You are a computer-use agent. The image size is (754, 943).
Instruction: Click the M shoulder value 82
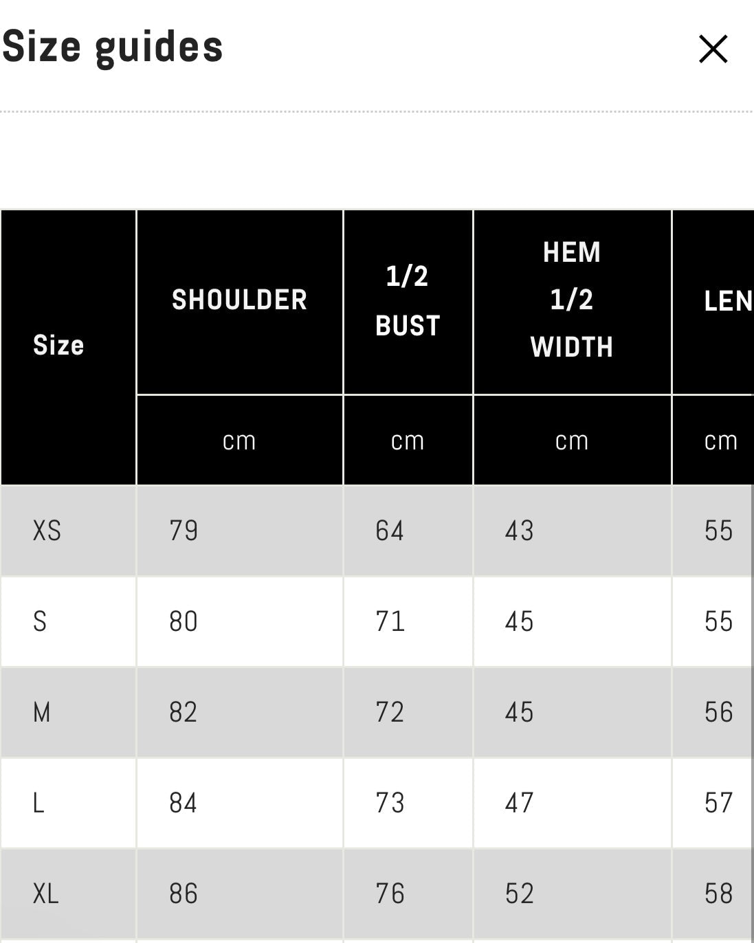tap(184, 712)
